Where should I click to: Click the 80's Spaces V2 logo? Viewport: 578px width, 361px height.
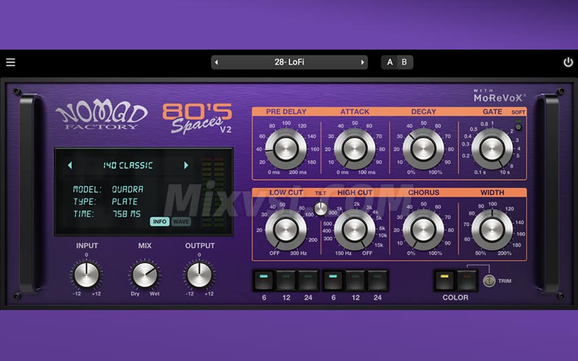(197, 118)
